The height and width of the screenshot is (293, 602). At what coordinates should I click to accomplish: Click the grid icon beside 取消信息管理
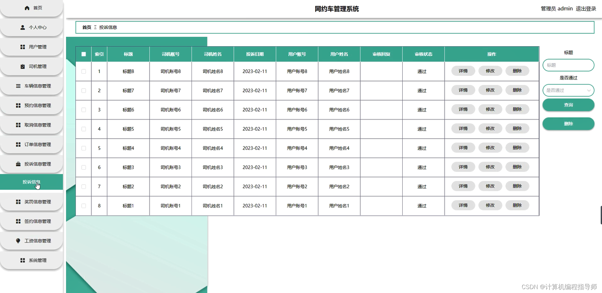pyautogui.click(x=18, y=125)
